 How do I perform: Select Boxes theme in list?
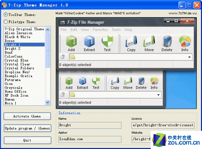24,41
